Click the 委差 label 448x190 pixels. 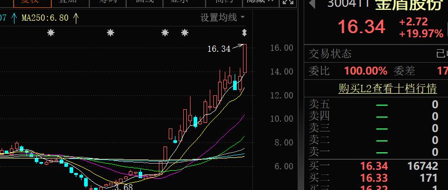pos(404,70)
